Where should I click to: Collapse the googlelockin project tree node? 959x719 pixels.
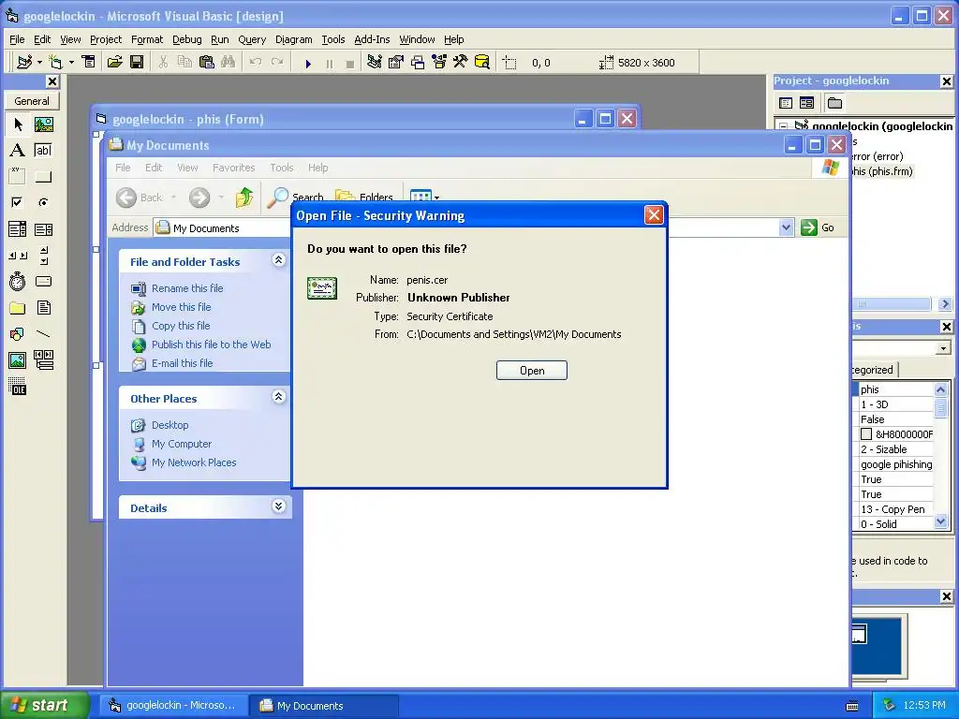(x=783, y=126)
